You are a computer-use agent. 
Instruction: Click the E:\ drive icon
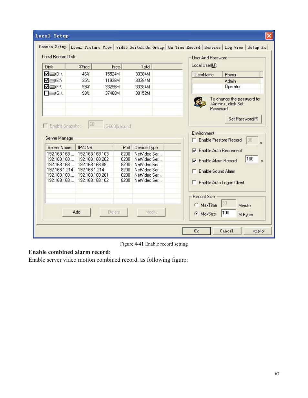53,81
